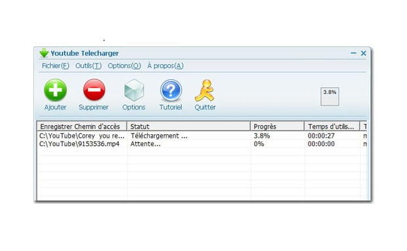407x251 pixels.
Task: Open the Fichier(F) menu
Action: tap(56, 66)
